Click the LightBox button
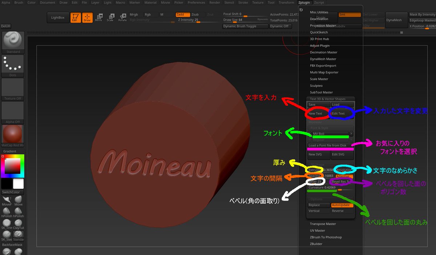This screenshot has height=255, width=436. click(x=58, y=17)
